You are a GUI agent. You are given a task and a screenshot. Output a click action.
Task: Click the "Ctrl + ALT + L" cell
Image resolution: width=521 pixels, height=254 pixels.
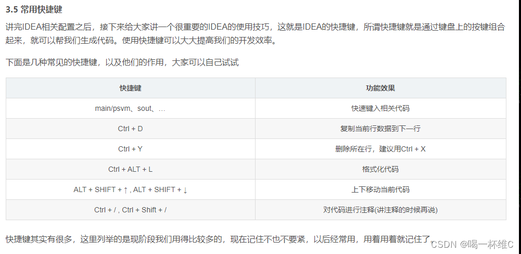[x=131, y=169]
